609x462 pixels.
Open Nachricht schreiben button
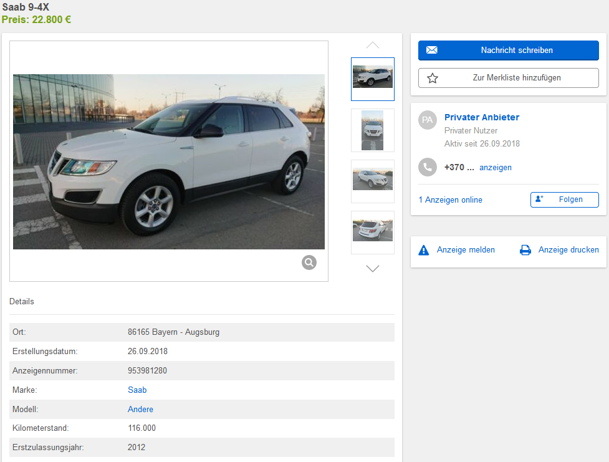509,50
